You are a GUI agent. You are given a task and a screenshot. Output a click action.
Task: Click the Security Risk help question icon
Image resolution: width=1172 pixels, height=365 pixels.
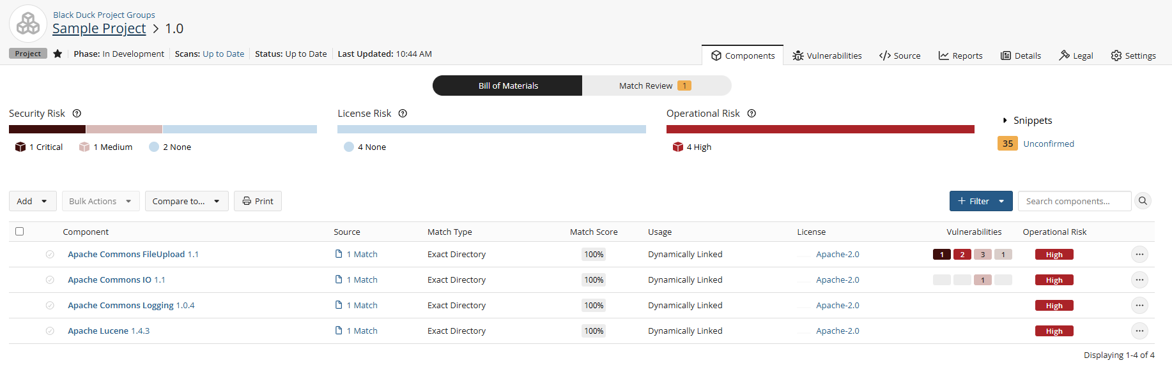[77, 114]
